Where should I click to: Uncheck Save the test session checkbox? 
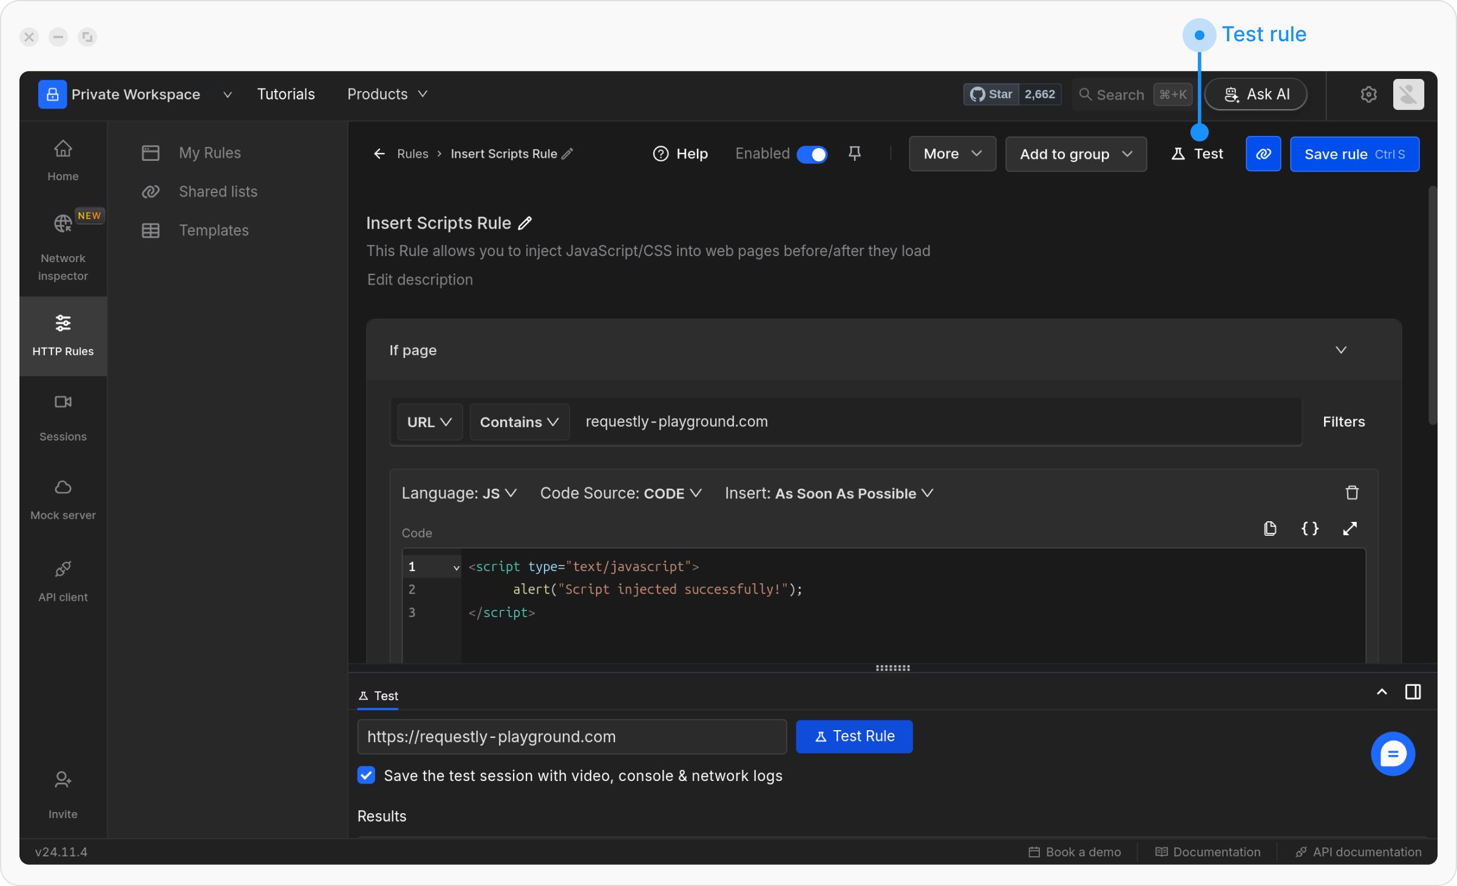pos(366,776)
